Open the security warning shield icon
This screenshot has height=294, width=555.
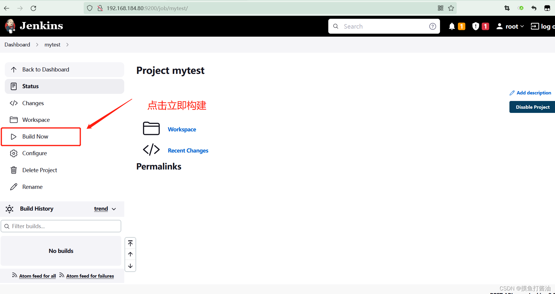tap(476, 27)
